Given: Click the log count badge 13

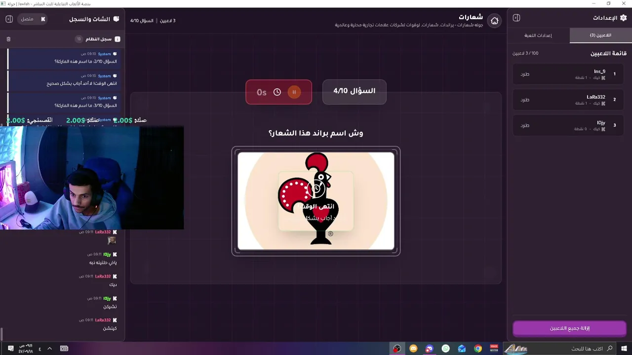Looking at the screenshot, I should point(79,39).
